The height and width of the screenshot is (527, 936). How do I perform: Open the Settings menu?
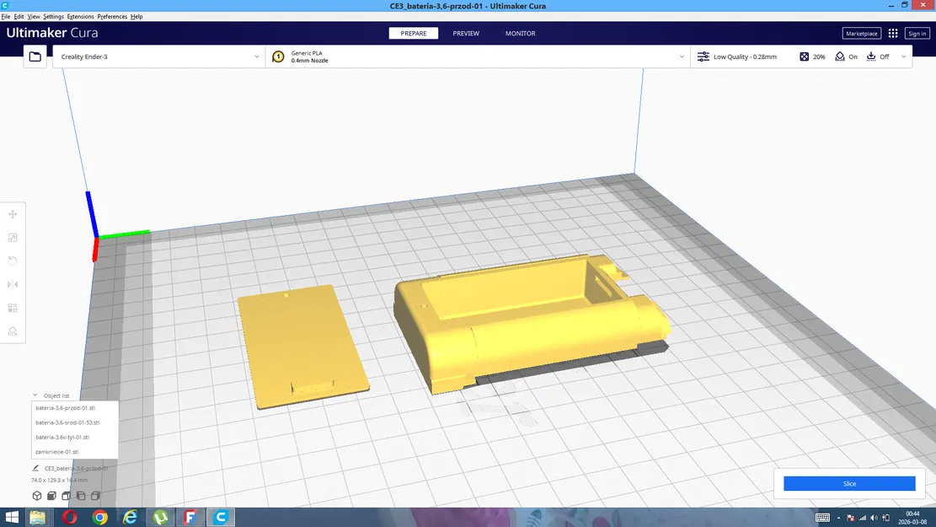click(x=53, y=17)
